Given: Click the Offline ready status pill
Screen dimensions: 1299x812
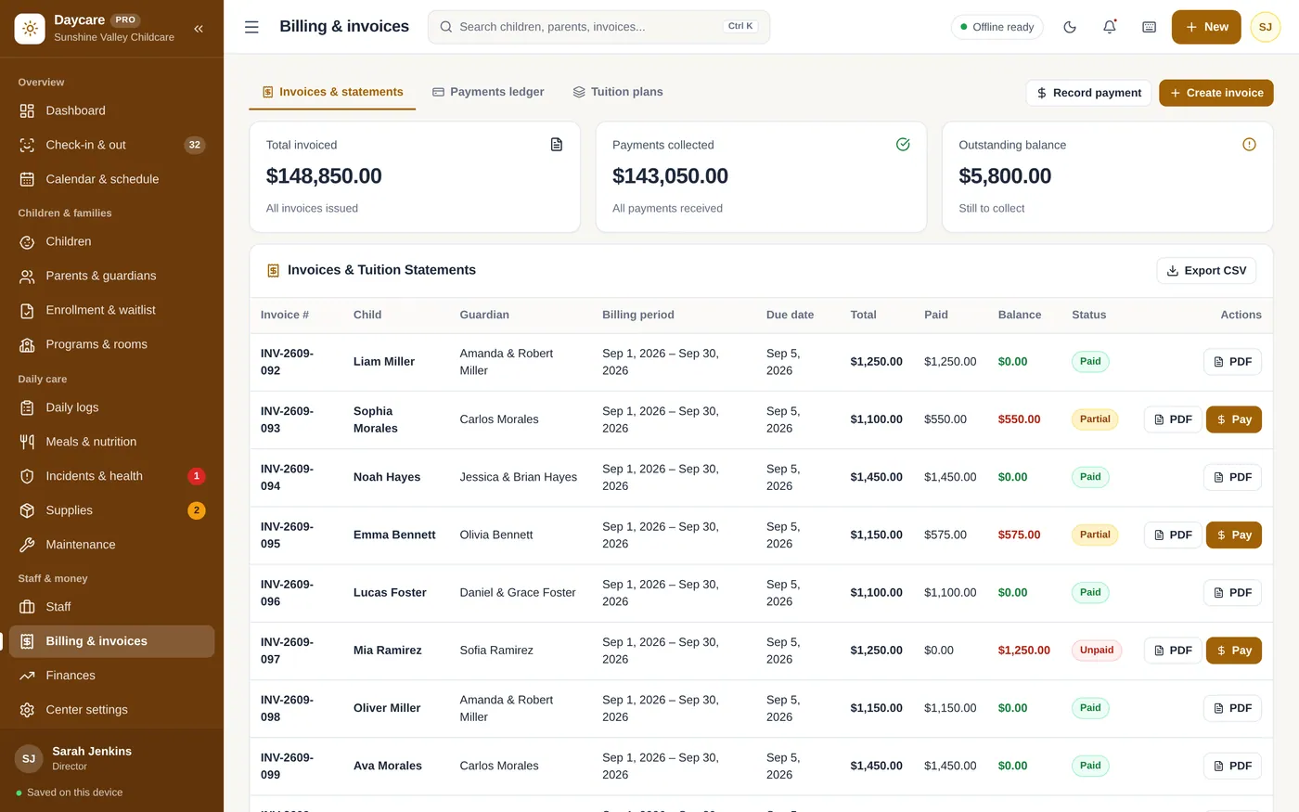Looking at the screenshot, I should [997, 27].
